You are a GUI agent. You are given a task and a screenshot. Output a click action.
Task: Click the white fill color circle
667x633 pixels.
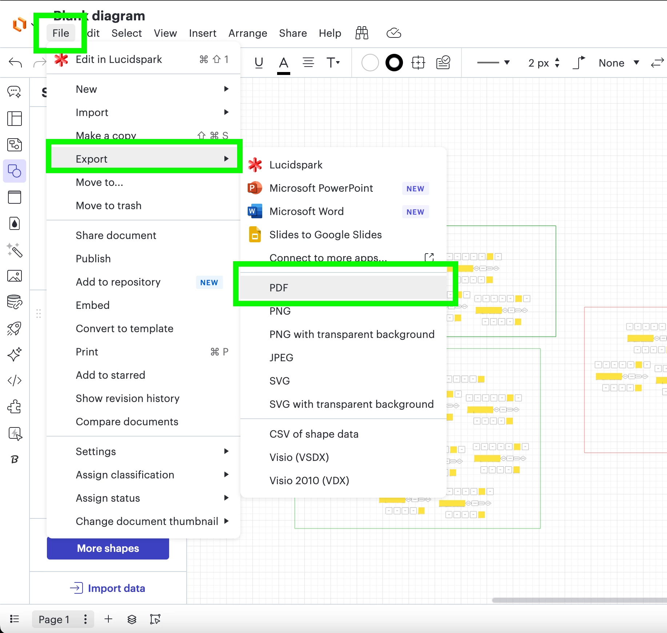370,63
